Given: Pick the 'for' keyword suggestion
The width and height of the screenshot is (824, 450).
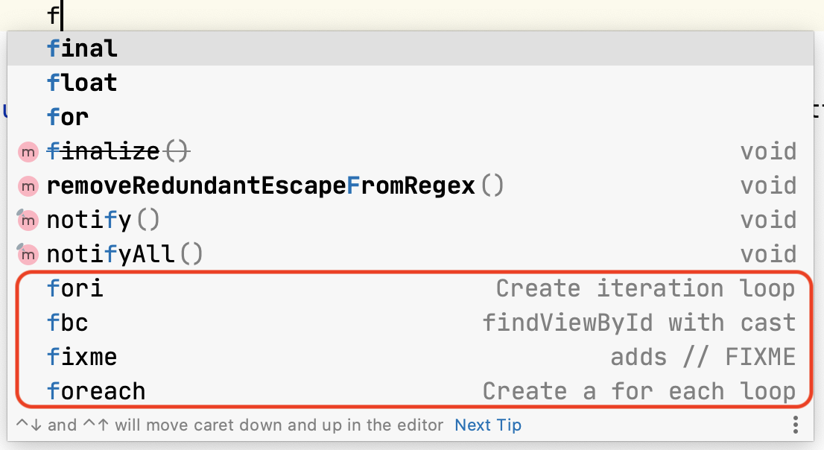Looking at the screenshot, I should pos(68,117).
